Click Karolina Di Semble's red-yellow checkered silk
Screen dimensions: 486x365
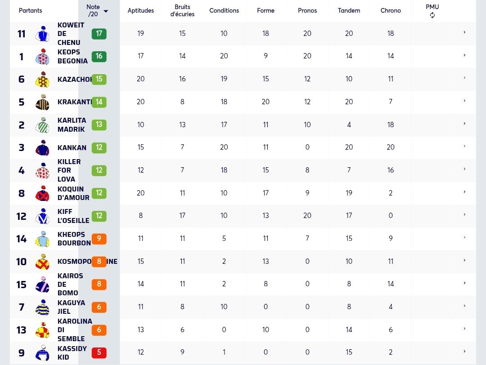[x=42, y=330]
